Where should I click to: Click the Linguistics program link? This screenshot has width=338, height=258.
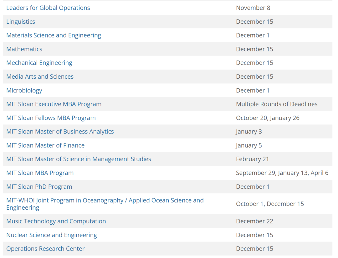(x=21, y=22)
